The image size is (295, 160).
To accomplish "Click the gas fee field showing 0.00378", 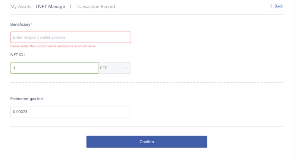I will click(x=71, y=112).
